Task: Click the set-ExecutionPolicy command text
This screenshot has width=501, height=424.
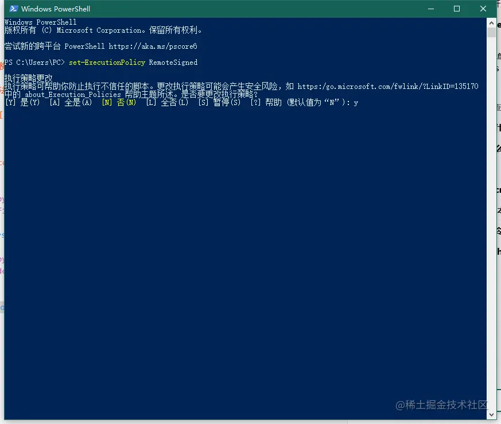Action: pos(107,63)
